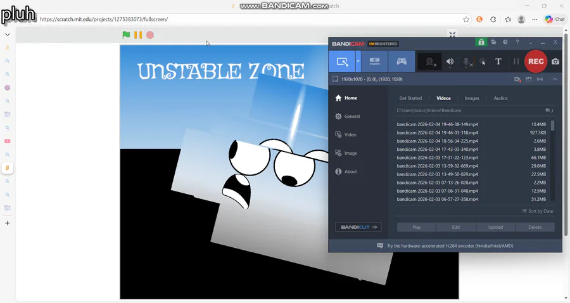Click the green lock icon in Bandicam
Screen dimensions: 570x303
(x=481, y=42)
